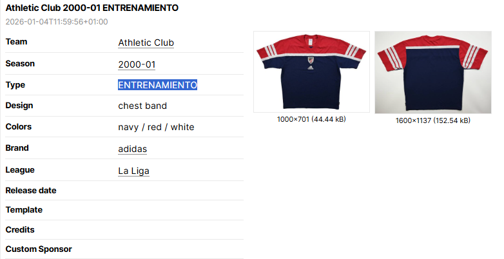Screen dimensions: 504x259
Task: Click the Brand row label
Action: tap(17, 148)
